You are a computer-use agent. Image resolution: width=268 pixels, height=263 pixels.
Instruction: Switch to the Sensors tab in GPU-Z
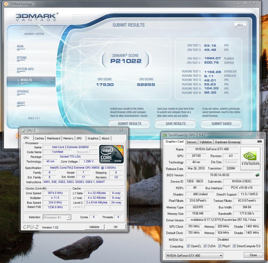pyautogui.click(x=191, y=142)
